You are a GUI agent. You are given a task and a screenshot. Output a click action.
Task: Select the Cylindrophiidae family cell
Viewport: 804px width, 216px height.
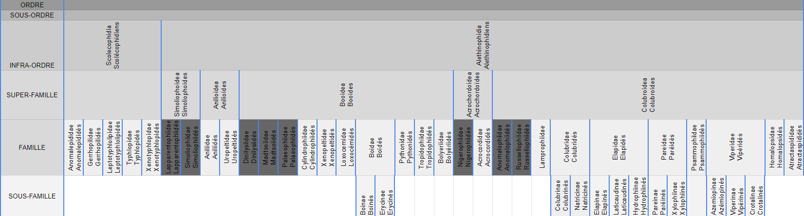click(307, 147)
